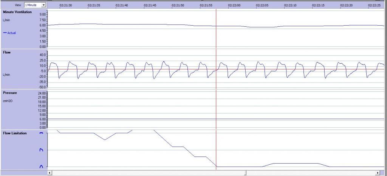Click 24.00 on the Pressure axis
Viewport: 387px width, 176px height.
(42, 93)
